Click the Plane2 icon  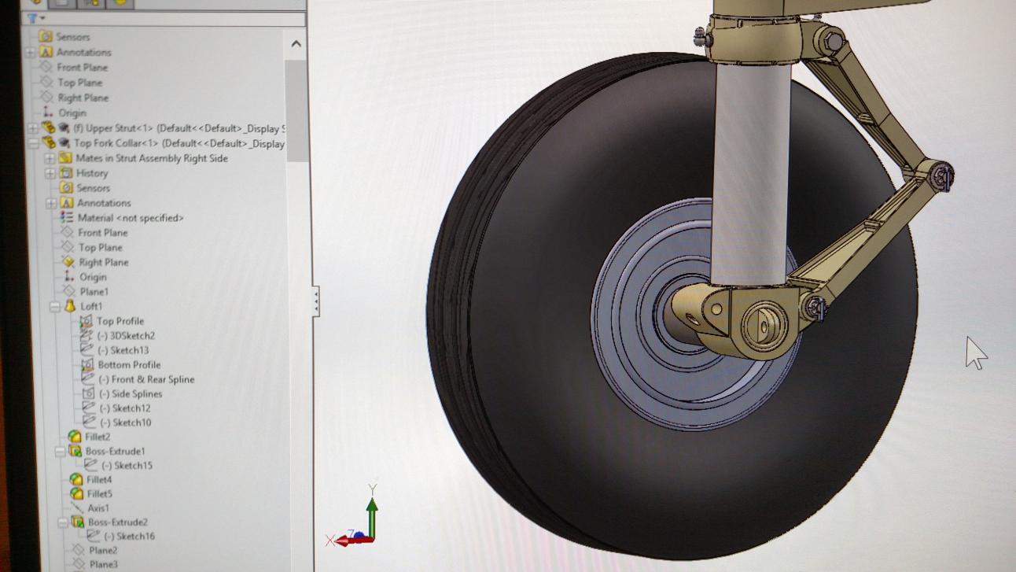78,550
